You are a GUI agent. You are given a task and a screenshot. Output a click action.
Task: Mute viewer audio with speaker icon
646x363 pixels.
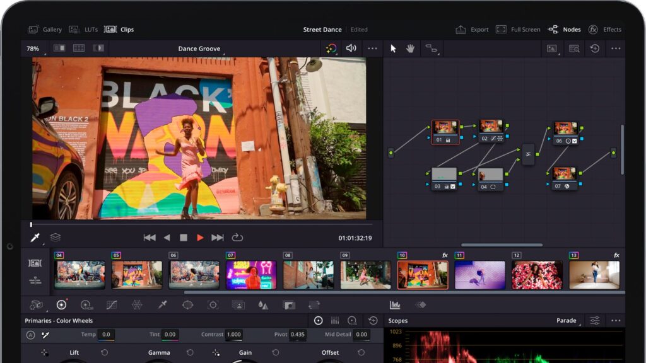[x=351, y=48]
